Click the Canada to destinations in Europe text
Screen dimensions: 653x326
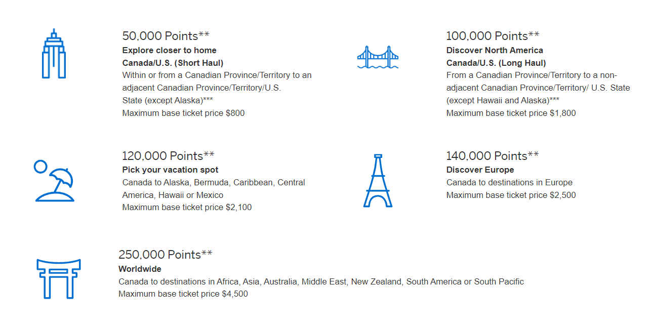point(509,182)
